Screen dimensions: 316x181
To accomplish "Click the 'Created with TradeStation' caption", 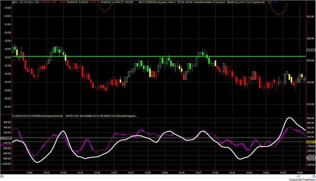I will click(302, 180).
